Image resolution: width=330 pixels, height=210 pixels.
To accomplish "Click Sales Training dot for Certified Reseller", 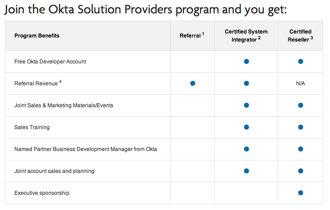I will pos(300,127).
